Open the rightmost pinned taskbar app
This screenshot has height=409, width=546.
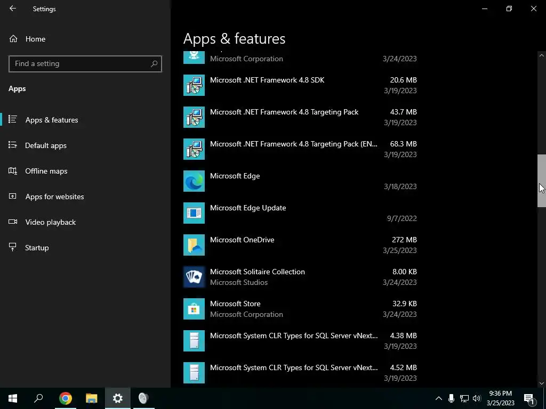tap(143, 398)
